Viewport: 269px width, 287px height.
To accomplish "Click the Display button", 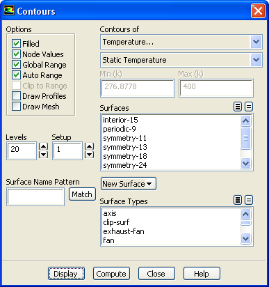I will coord(66,274).
